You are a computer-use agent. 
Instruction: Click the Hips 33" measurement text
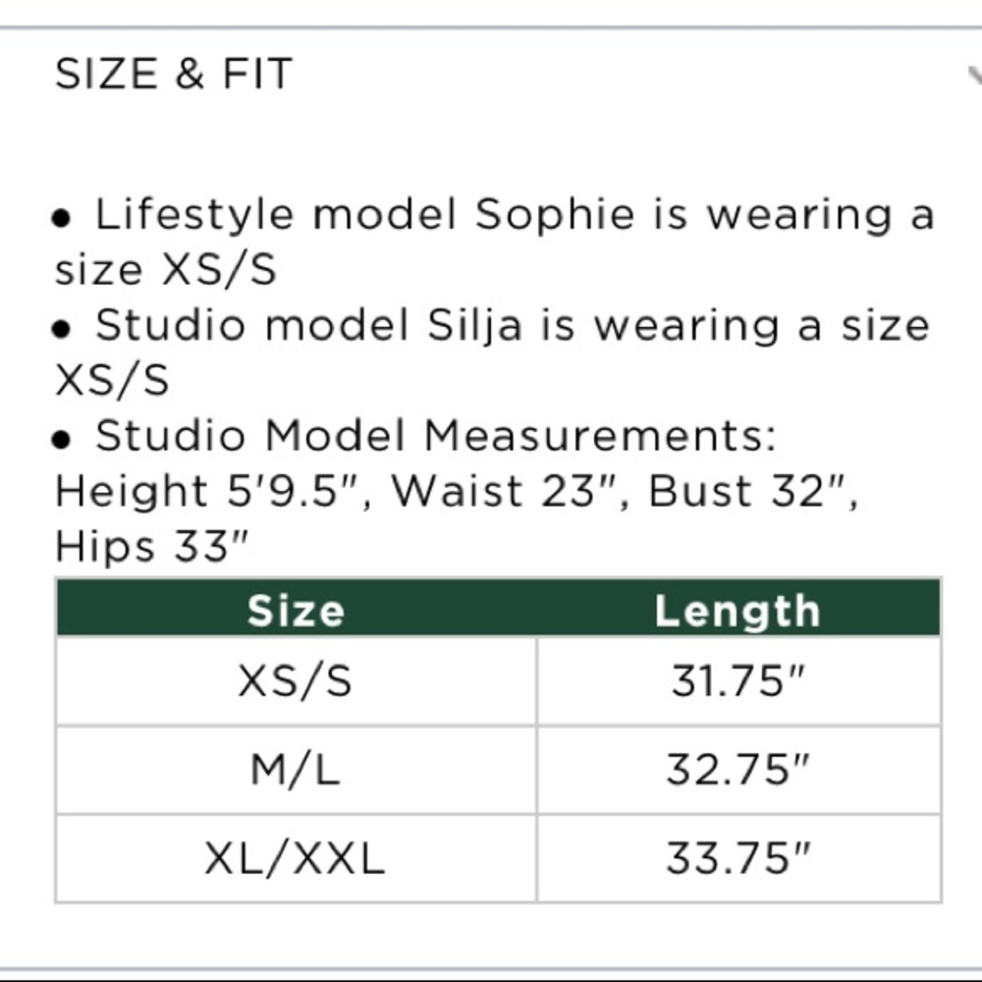click(x=151, y=546)
